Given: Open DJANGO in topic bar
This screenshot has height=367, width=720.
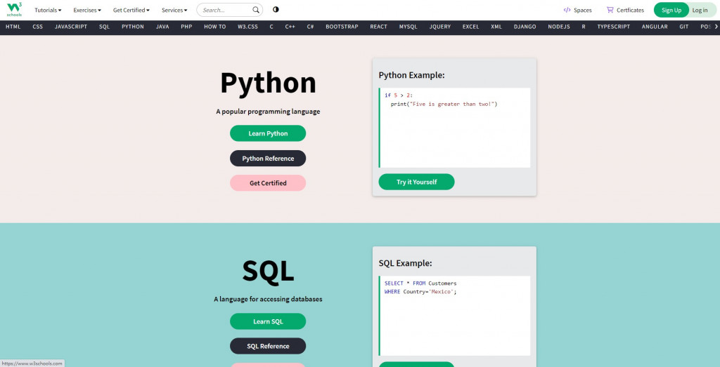Looking at the screenshot, I should [525, 27].
